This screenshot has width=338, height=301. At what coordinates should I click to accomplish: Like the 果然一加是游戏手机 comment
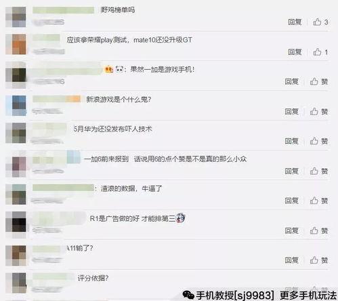[319, 81]
